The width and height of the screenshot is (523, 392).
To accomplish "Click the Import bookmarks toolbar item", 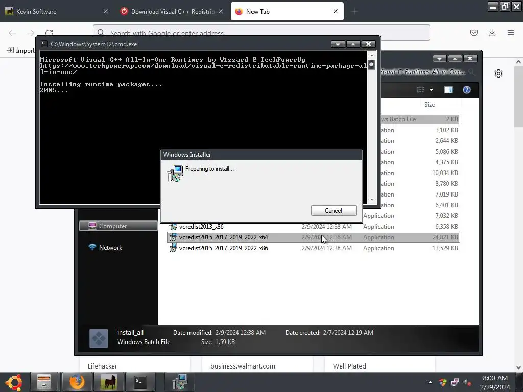I will 21,51.
